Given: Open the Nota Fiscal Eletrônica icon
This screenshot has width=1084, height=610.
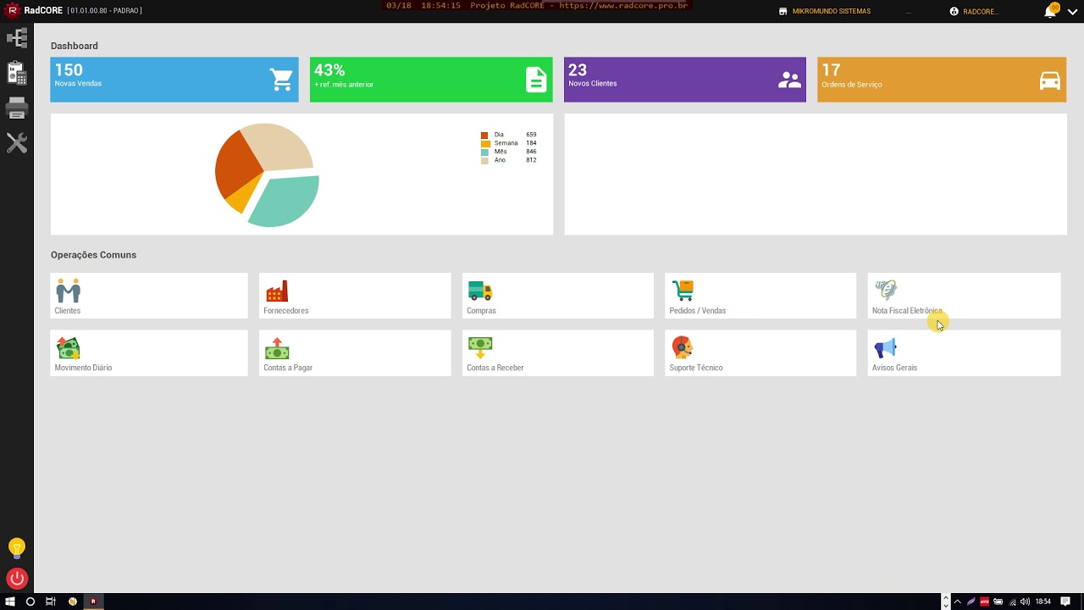Looking at the screenshot, I should tap(886, 291).
